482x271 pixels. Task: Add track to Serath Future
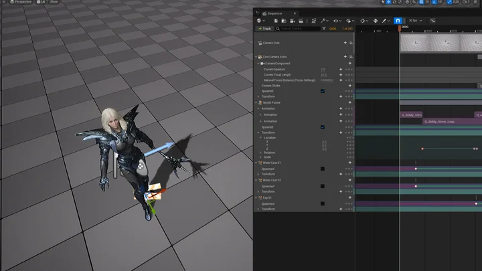350,102
